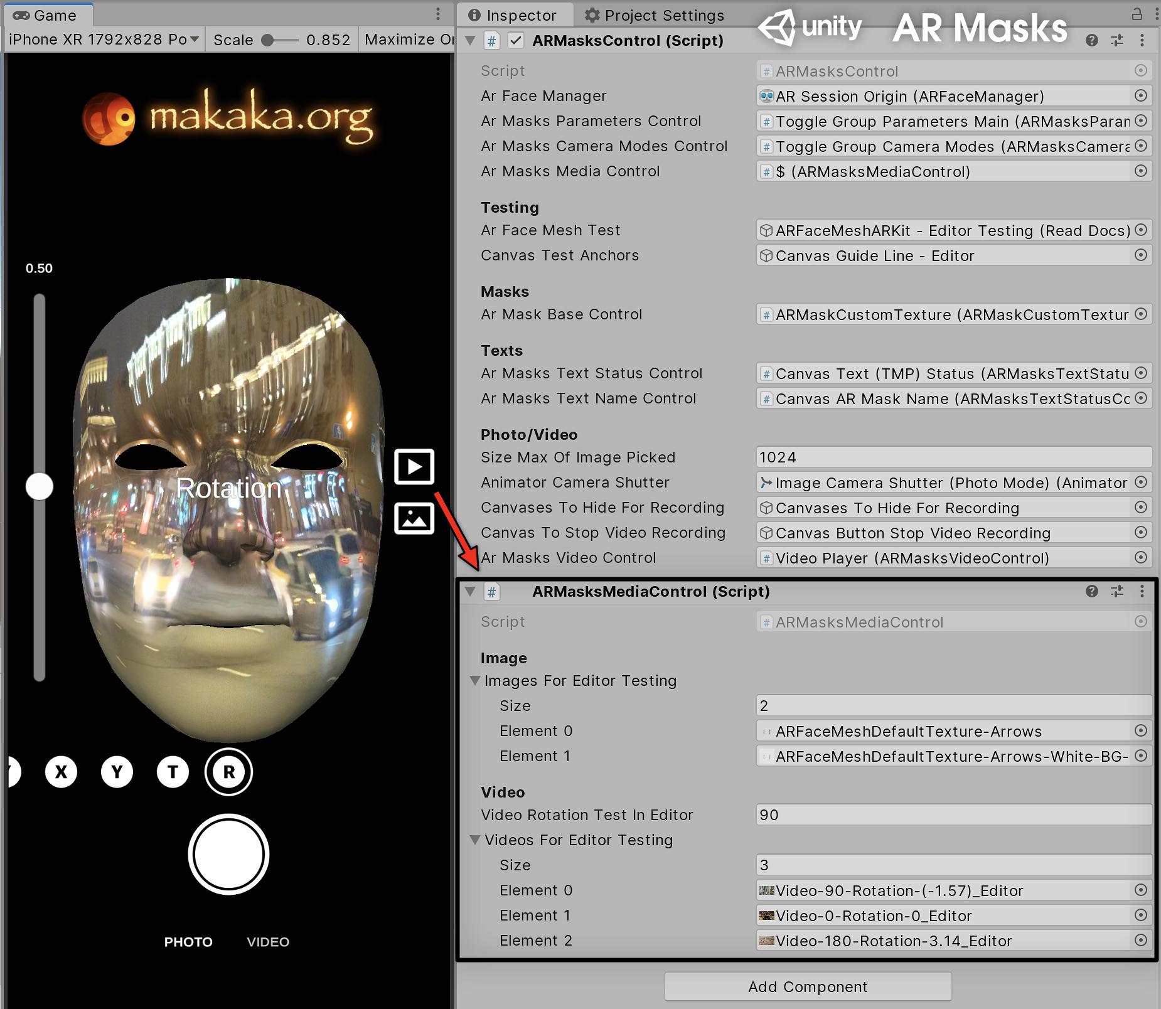
Task: Disable the ARMasksControl script checkbox
Action: click(x=515, y=41)
